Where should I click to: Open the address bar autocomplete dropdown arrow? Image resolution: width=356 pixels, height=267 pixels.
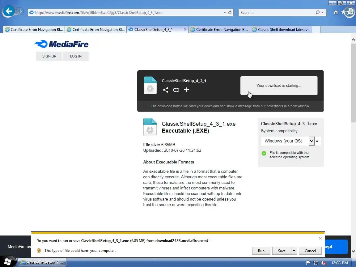(225, 12)
